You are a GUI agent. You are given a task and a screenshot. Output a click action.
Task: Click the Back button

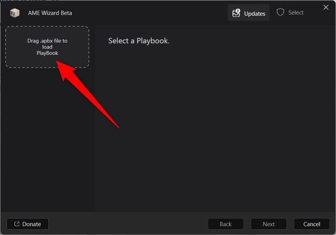[226, 224]
